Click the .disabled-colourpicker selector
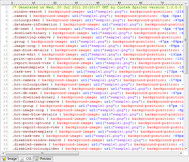This screenshot has height=162, width=189. pyautogui.click(x=36, y=149)
